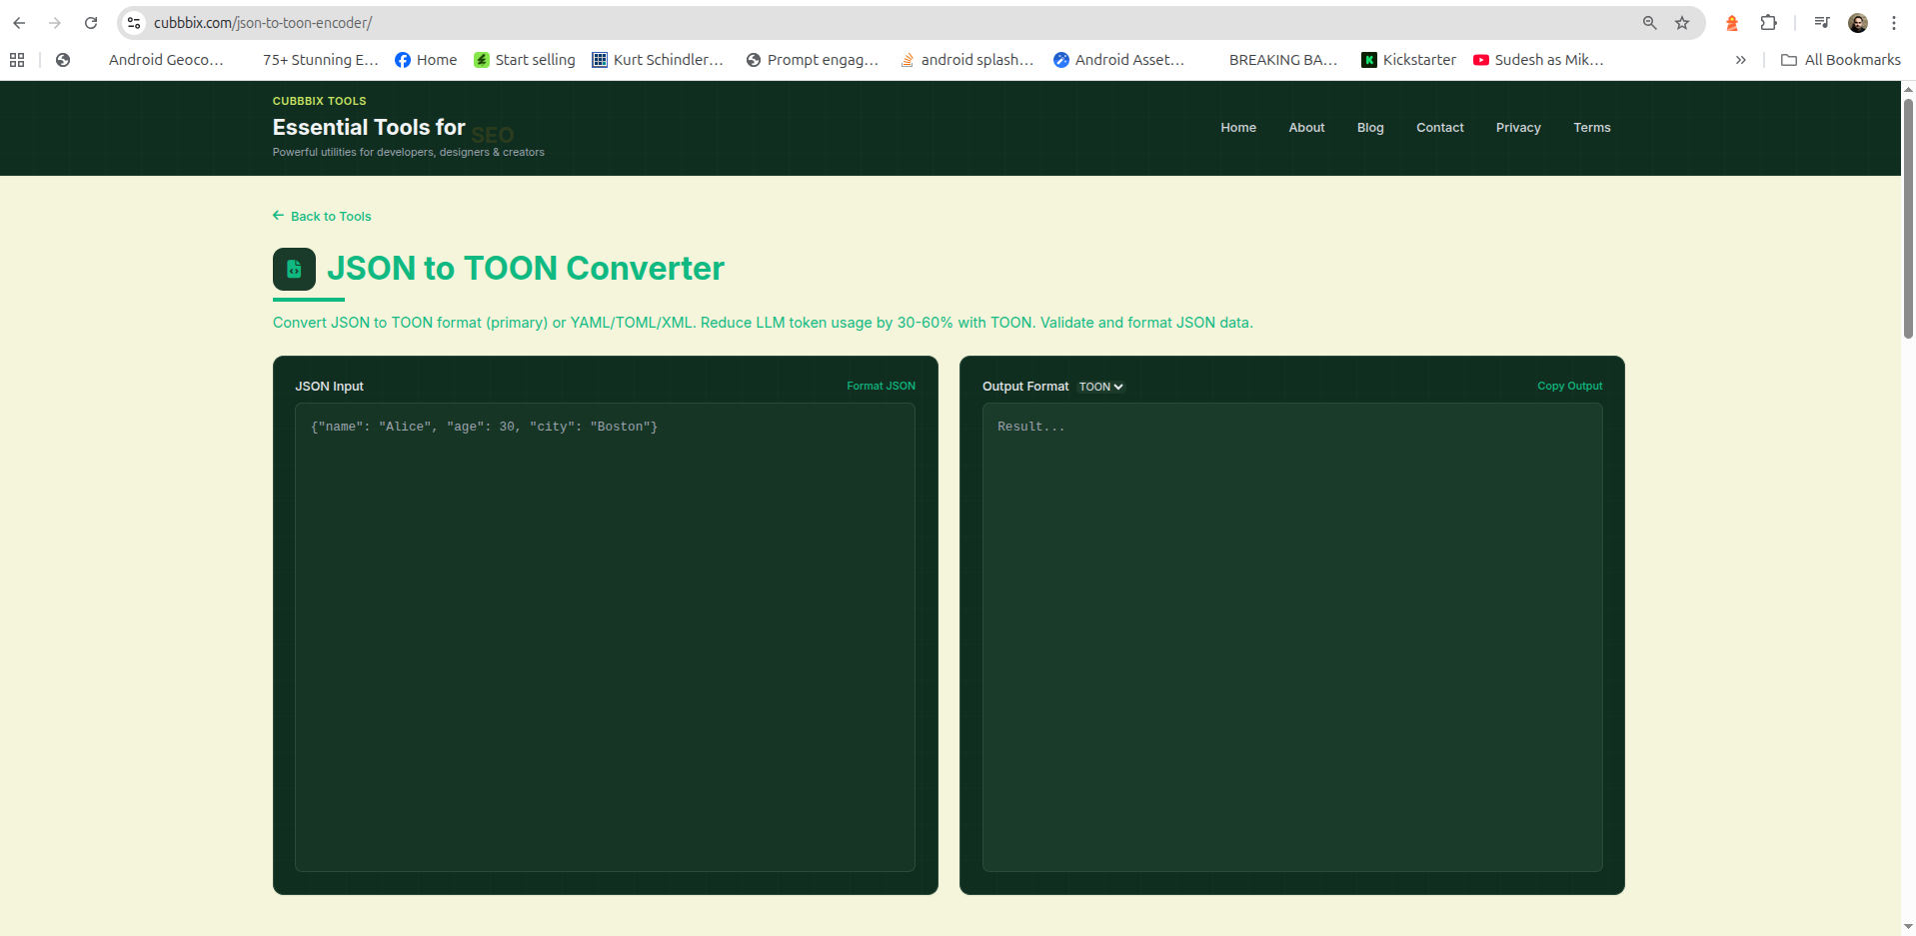Click Copy Output above the result pane
The image size is (1916, 936).
[x=1569, y=386]
